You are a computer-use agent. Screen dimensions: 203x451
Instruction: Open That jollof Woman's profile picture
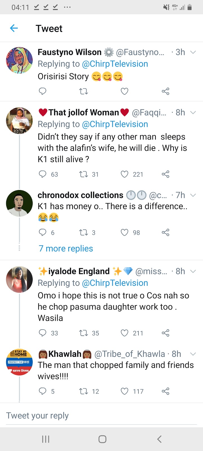click(19, 120)
